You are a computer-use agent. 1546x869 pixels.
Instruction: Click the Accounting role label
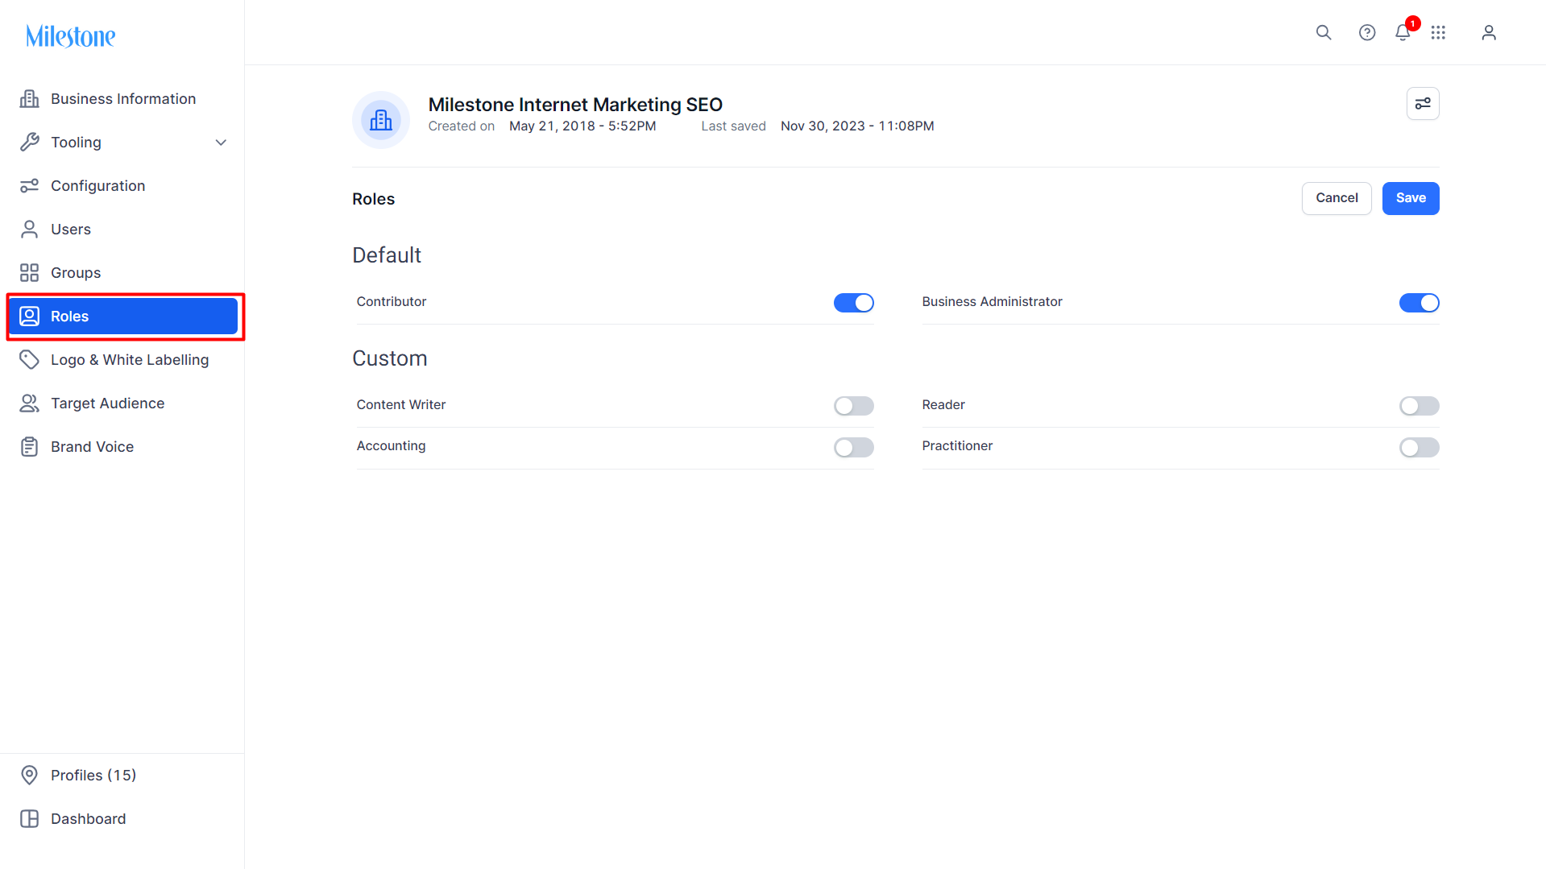tap(391, 446)
